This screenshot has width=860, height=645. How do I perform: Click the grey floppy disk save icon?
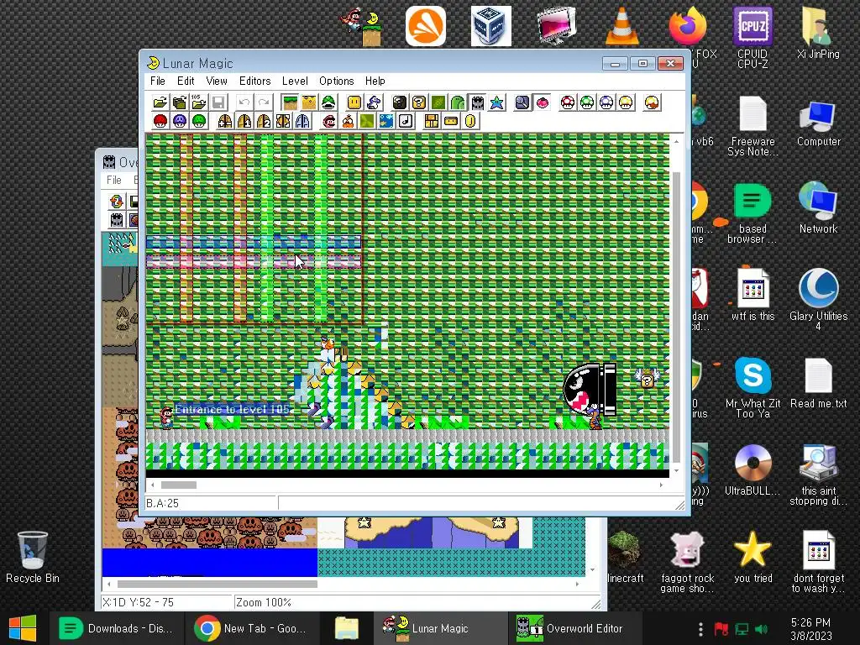pos(218,102)
